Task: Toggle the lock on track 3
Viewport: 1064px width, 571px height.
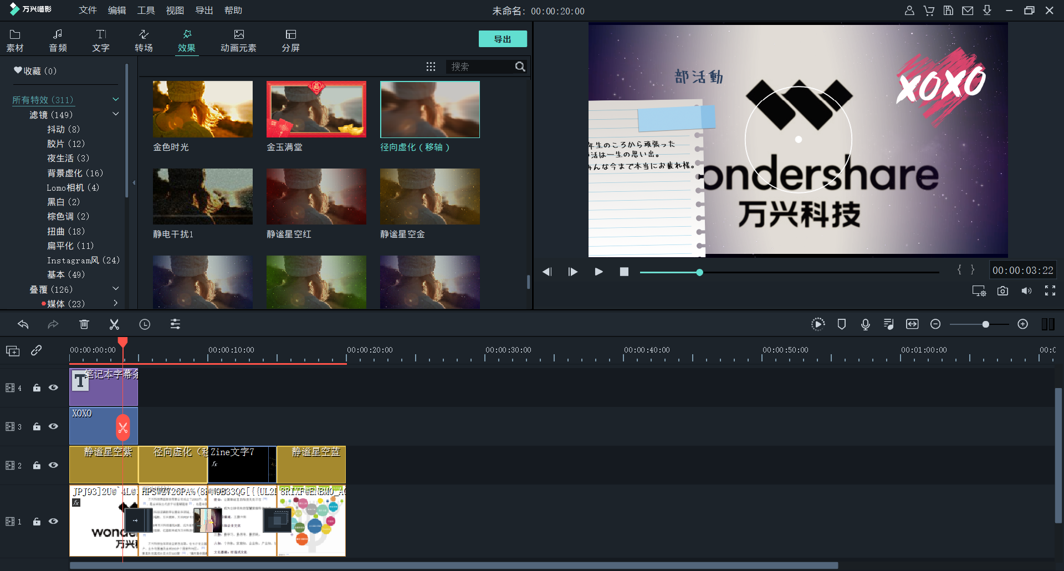Action: click(37, 427)
